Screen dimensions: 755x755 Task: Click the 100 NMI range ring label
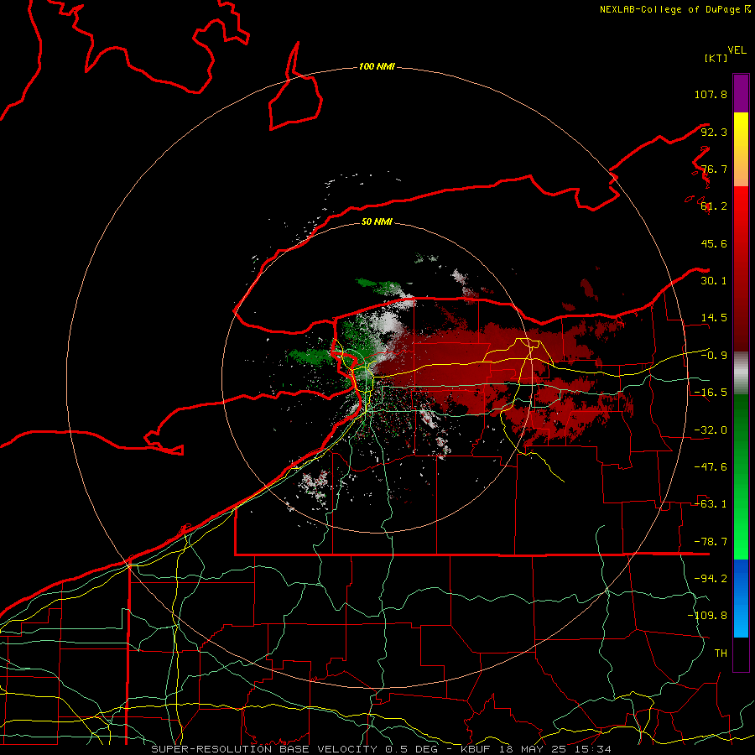coord(377,66)
